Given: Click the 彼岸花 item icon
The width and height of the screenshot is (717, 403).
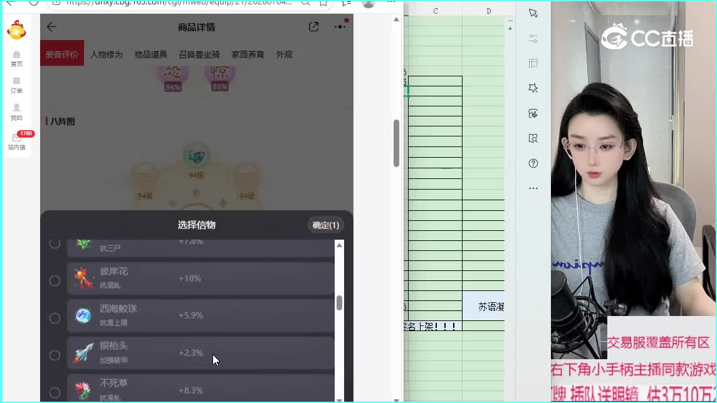Looking at the screenshot, I should (83, 278).
